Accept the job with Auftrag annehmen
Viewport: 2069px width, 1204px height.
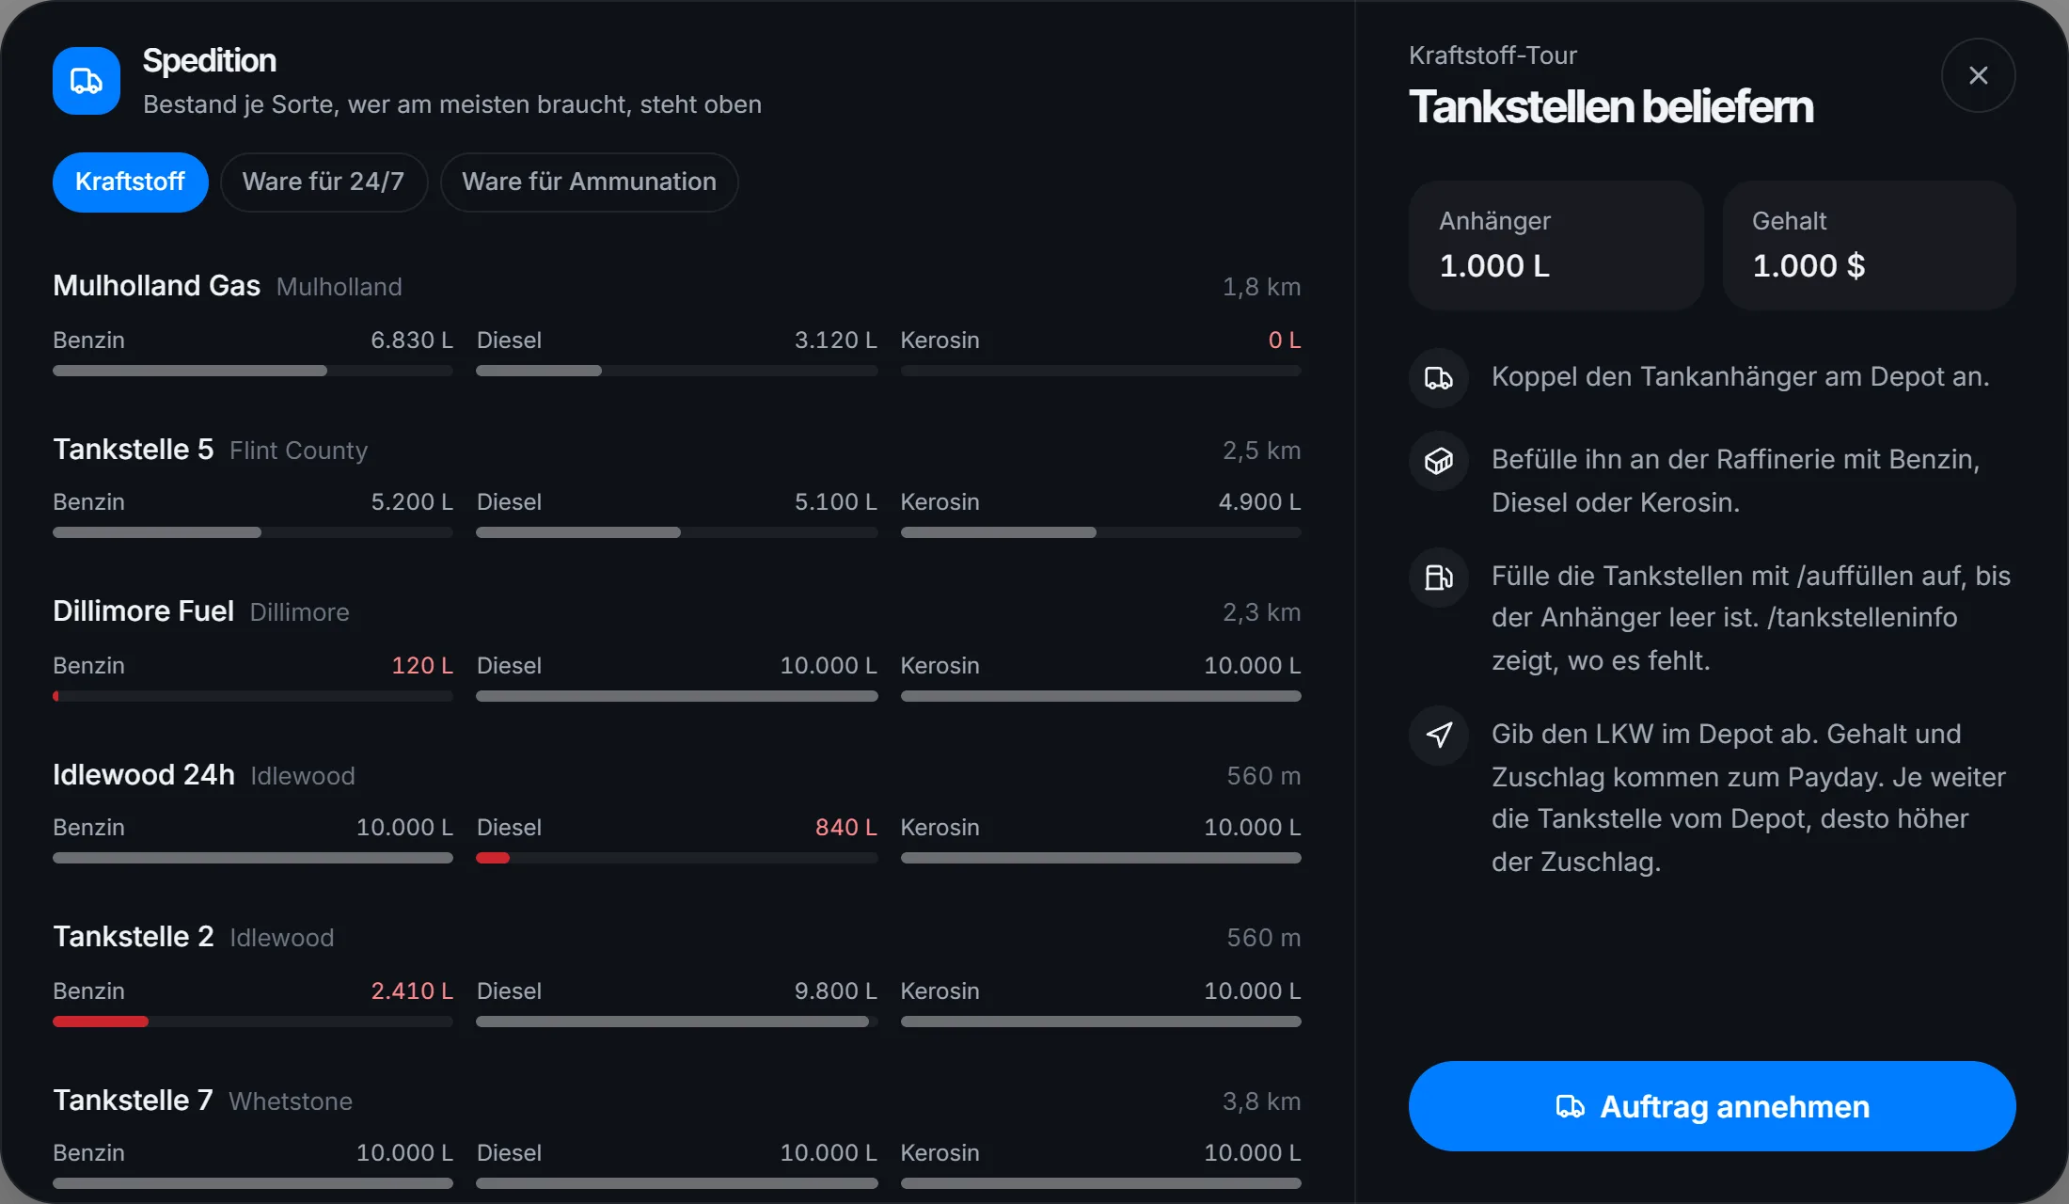point(1712,1106)
